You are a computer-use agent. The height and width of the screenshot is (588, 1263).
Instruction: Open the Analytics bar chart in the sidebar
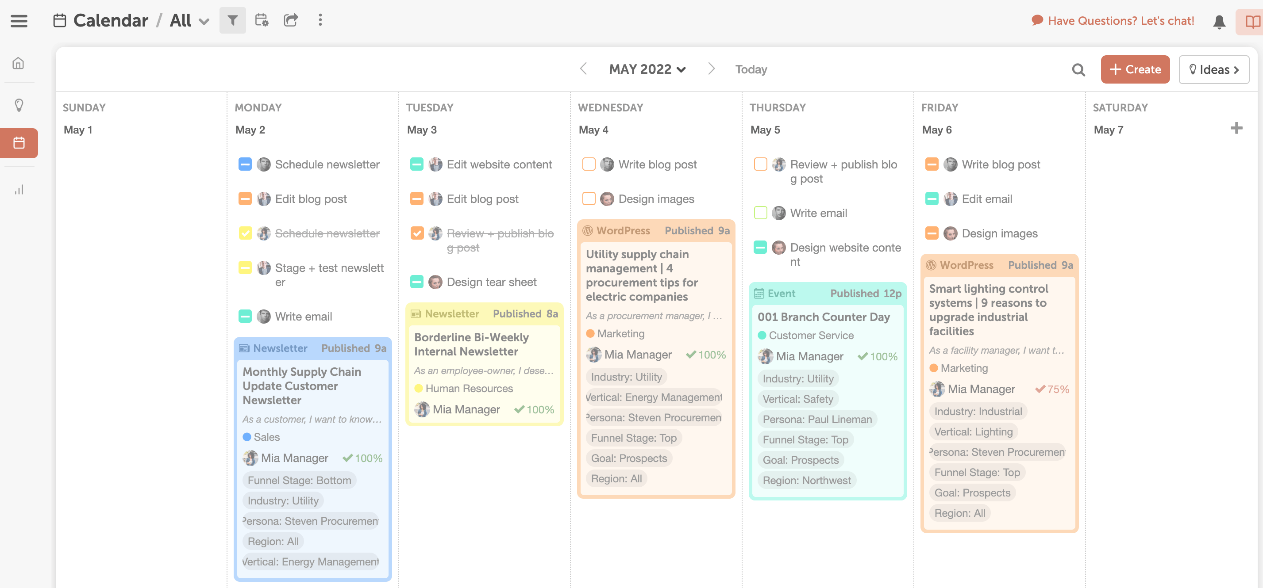[x=19, y=190]
